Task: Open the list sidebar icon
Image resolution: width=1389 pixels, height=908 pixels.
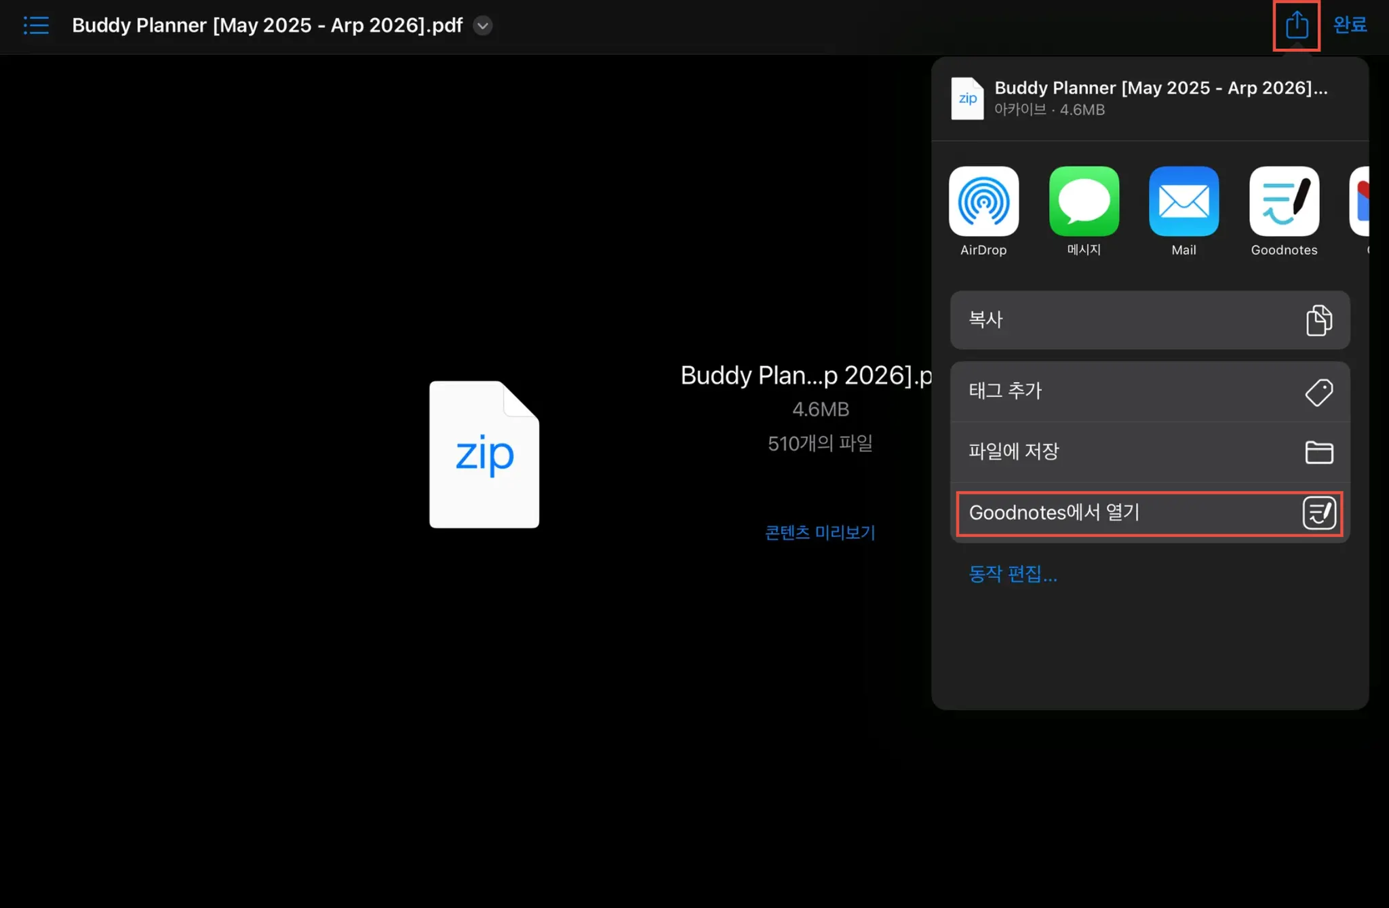Action: (36, 26)
